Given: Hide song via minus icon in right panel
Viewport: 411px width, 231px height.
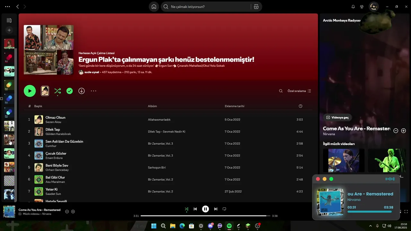Looking at the screenshot, I should point(396,131).
